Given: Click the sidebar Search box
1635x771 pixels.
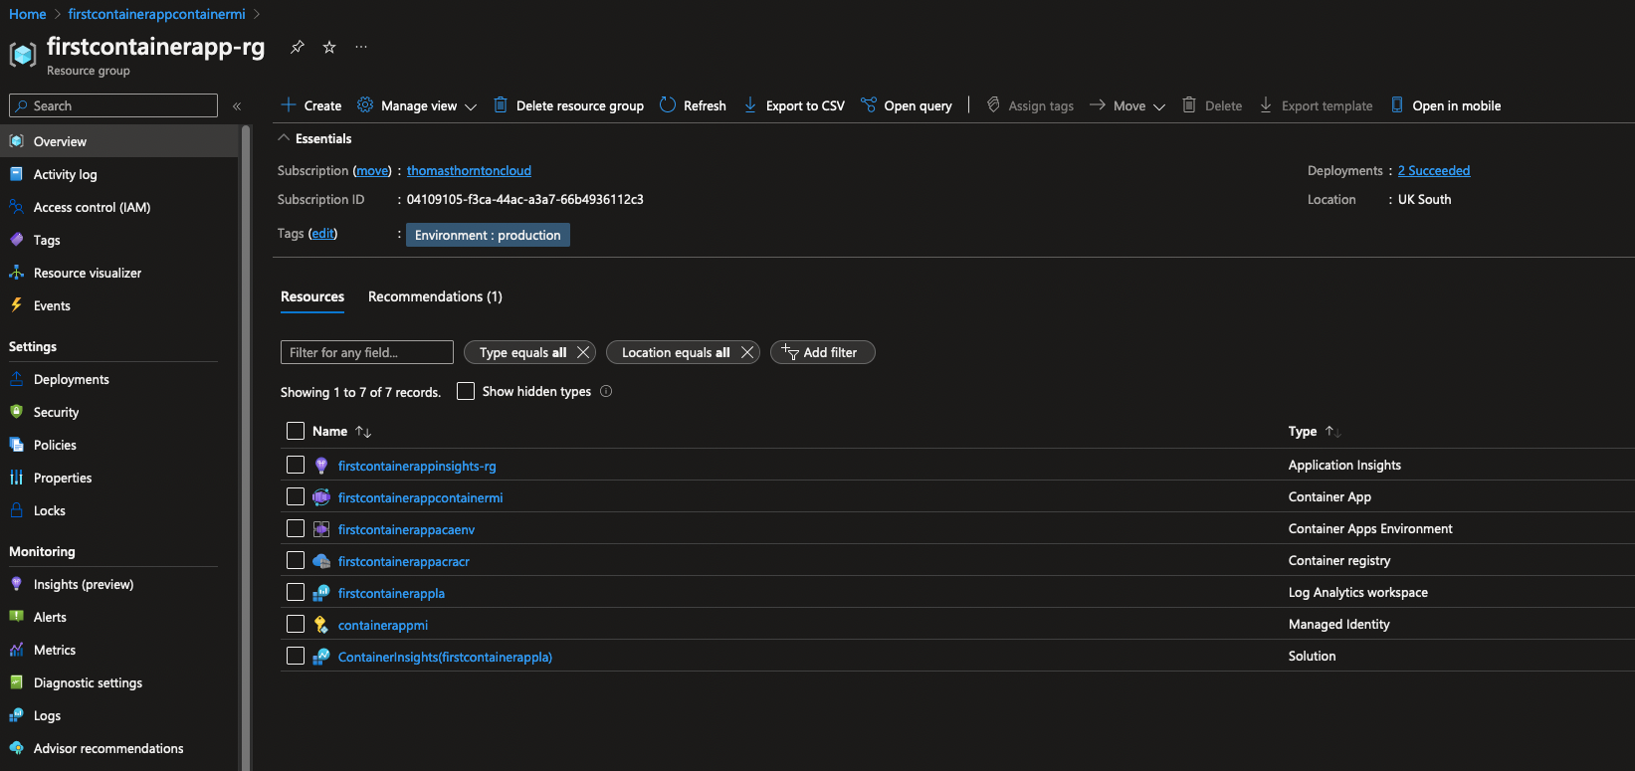Looking at the screenshot, I should [x=113, y=105].
